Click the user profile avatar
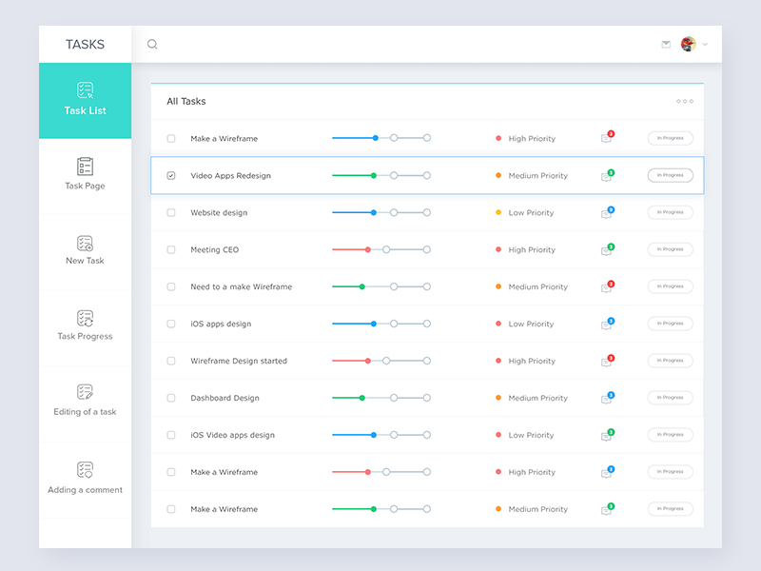761x571 pixels. (689, 44)
